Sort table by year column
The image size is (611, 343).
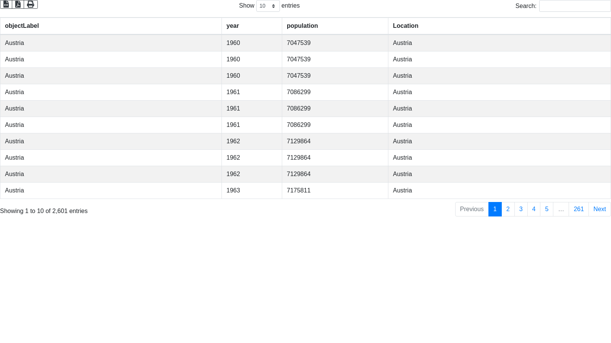(233, 26)
